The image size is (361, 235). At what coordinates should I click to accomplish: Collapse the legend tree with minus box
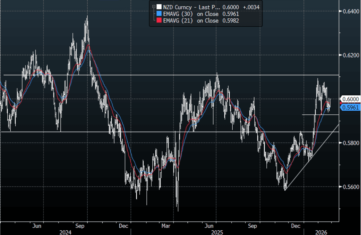click(x=154, y=6)
